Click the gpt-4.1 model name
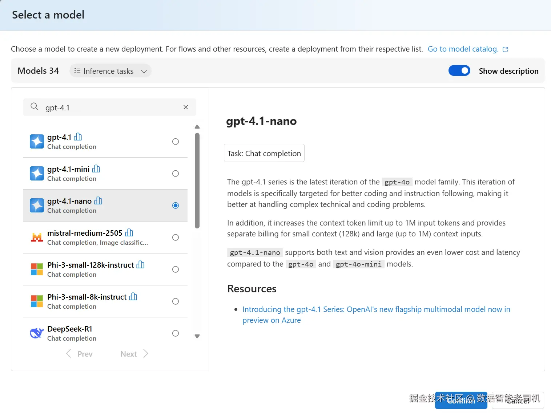551x414 pixels. (59, 137)
